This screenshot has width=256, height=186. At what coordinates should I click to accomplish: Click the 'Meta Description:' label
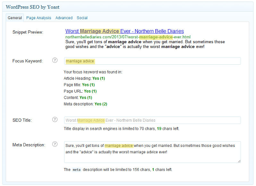[x=29, y=145]
